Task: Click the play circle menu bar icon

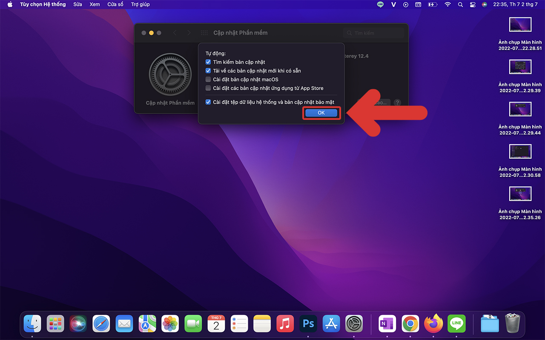Action: [x=406, y=4]
